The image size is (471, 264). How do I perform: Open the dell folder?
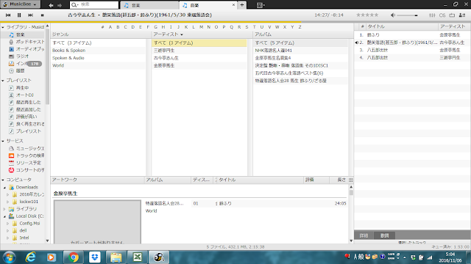click(20, 230)
